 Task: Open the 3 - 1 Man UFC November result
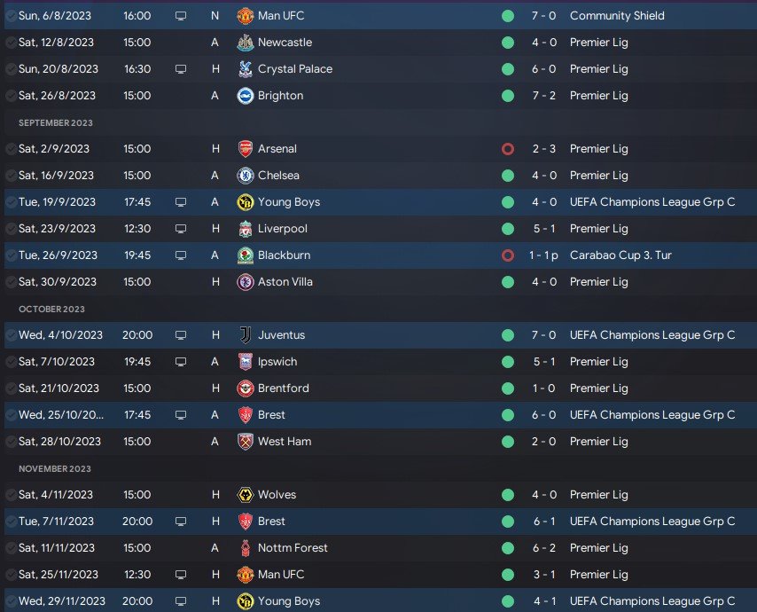point(544,575)
